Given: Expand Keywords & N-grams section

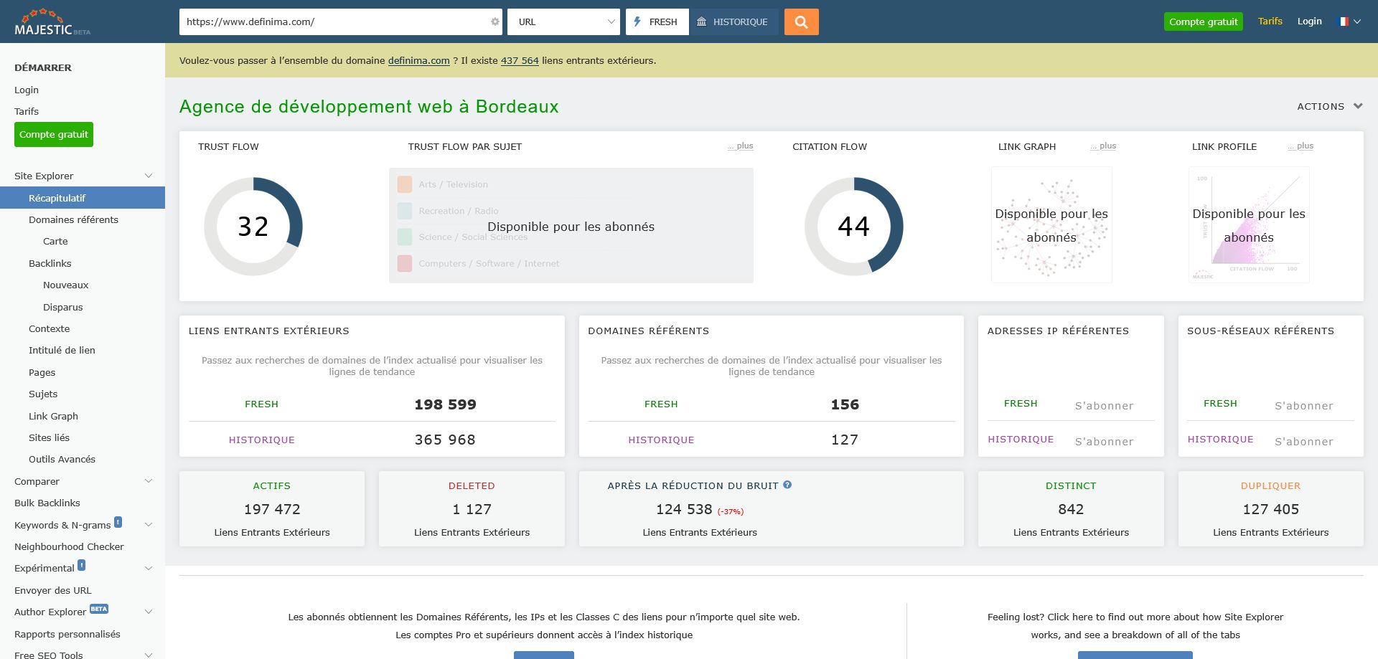Looking at the screenshot, I should [x=149, y=525].
